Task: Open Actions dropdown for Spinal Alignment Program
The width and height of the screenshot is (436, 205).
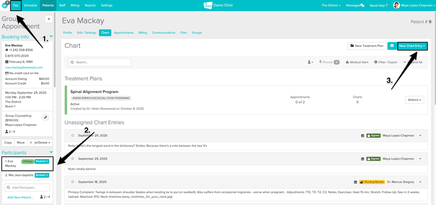Action: 414,100
